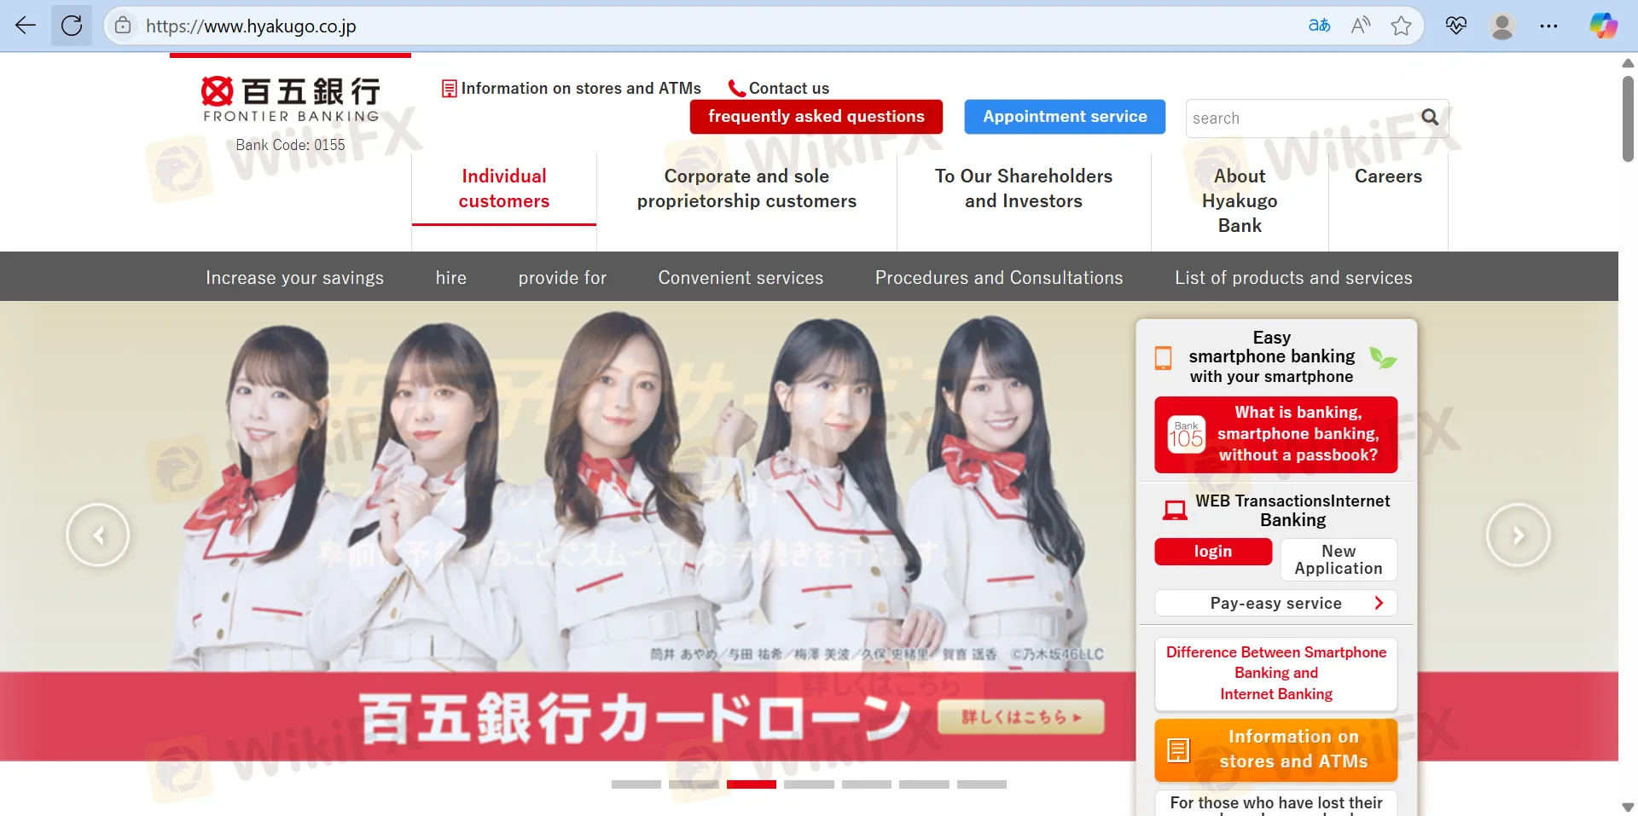
Task: Click the Hyakugo Bank logo
Action: pyautogui.click(x=291, y=99)
